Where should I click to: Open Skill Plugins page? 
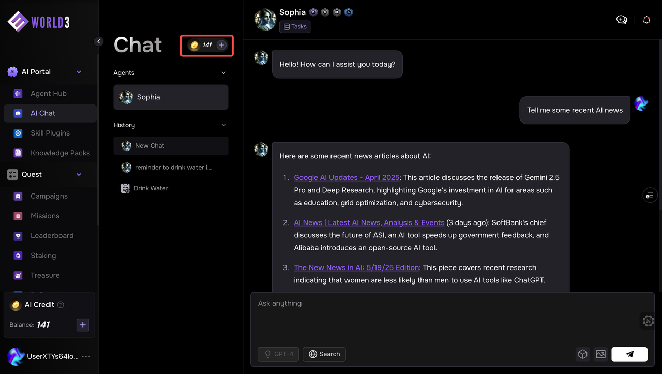[x=50, y=133]
